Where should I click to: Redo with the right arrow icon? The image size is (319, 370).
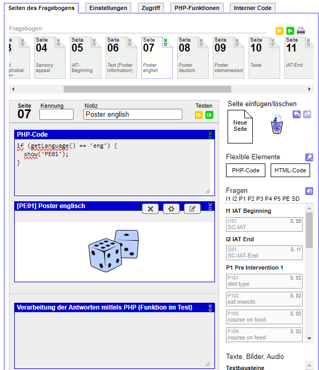point(307,114)
